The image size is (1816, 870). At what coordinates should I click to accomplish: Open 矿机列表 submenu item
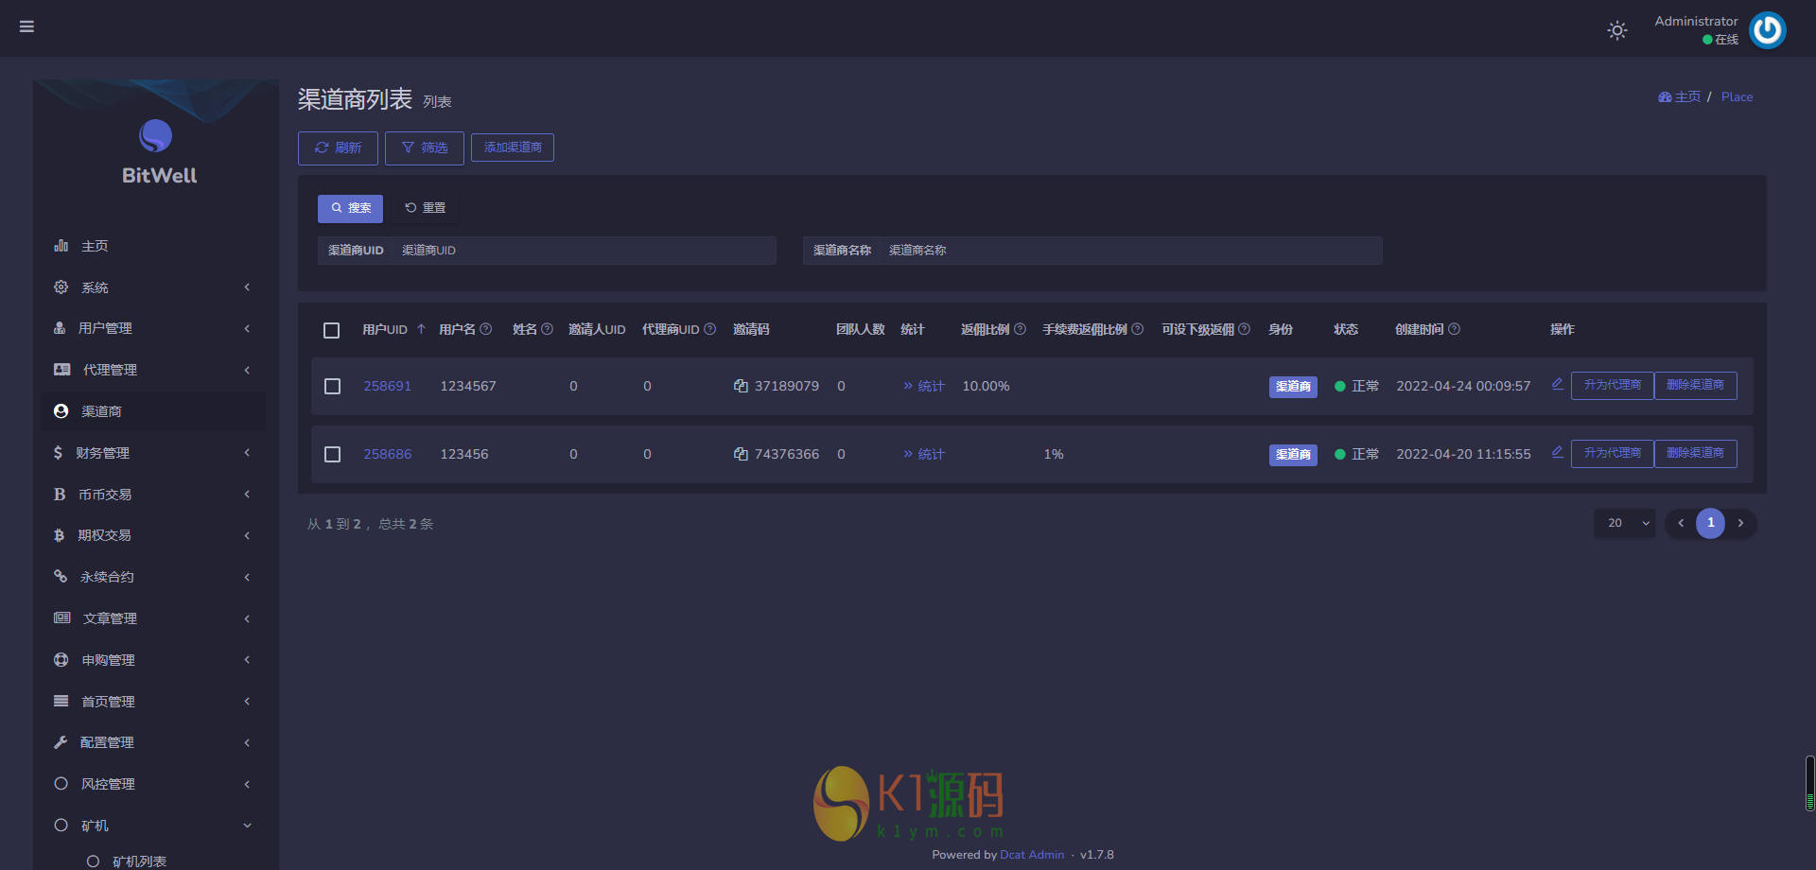click(153, 861)
